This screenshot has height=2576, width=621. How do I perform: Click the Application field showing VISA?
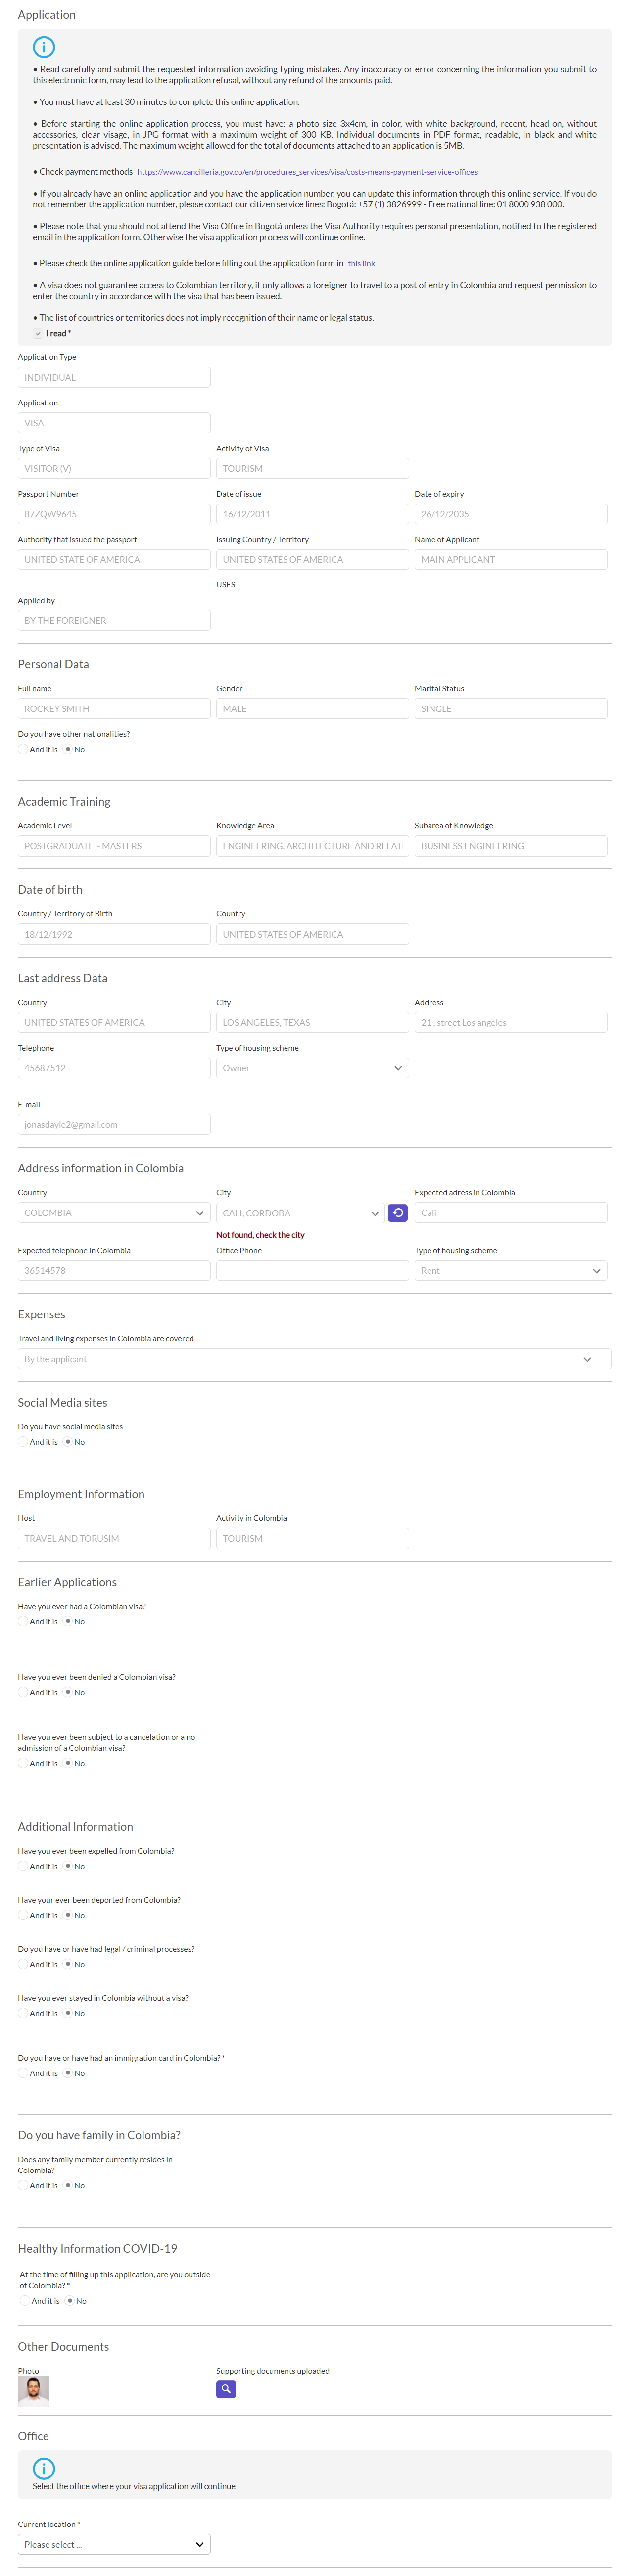(x=114, y=423)
